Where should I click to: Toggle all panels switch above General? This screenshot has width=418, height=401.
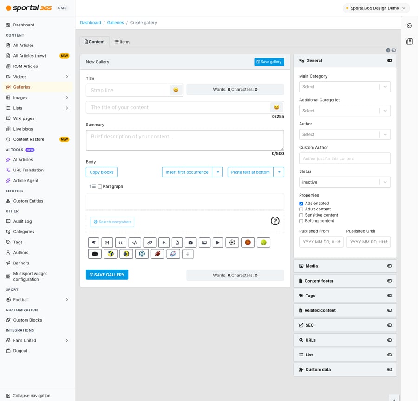coord(394,50)
